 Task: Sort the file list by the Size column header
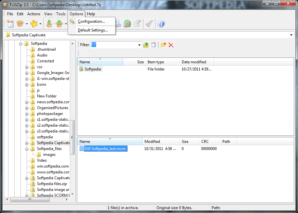point(134,62)
